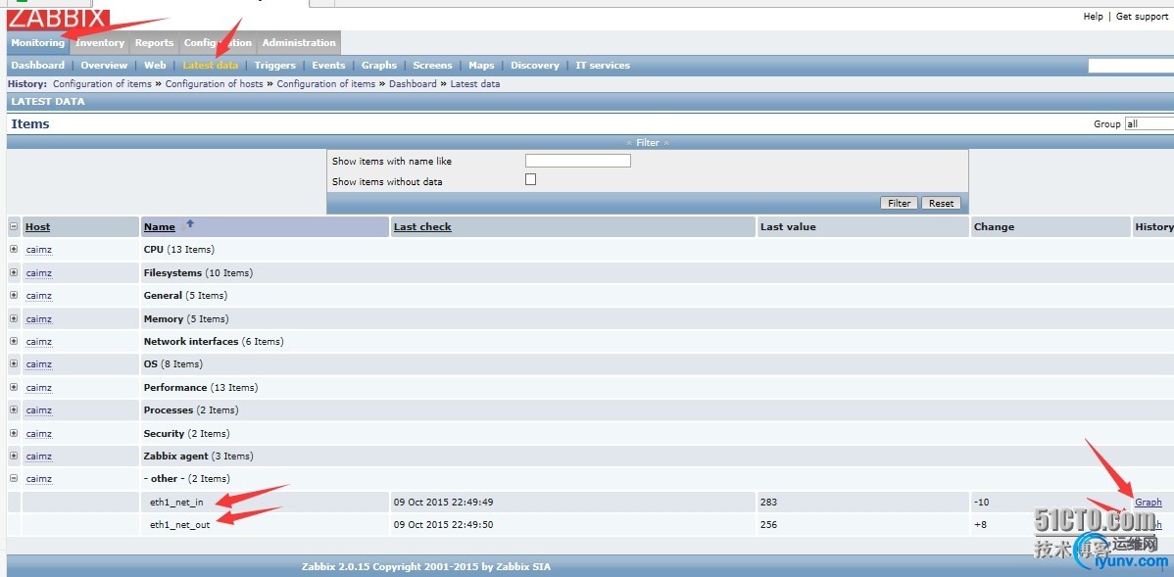Open first 'Configuration of items' history link
The height and width of the screenshot is (577, 1174).
coord(102,84)
